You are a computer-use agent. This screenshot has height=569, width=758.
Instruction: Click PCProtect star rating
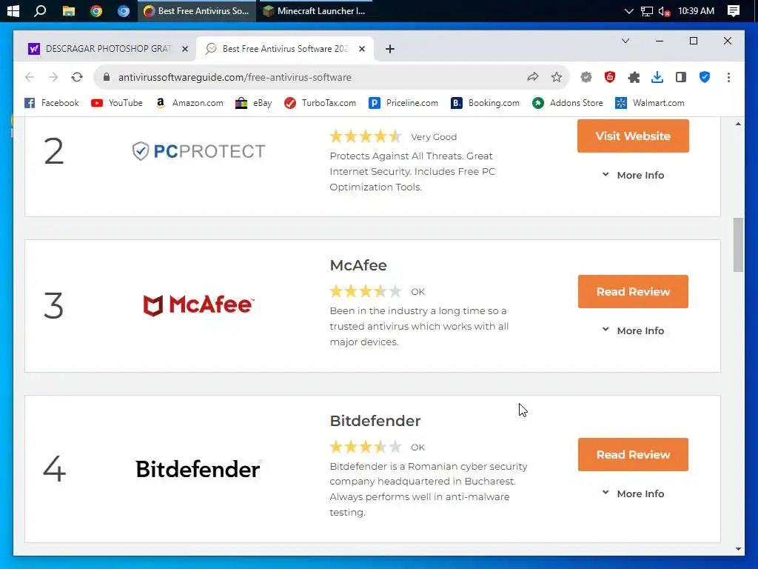tap(366, 136)
